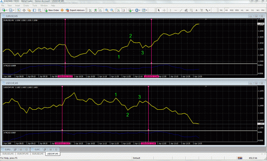Toggle Auto Scroll chart icon

(x=118, y=10)
